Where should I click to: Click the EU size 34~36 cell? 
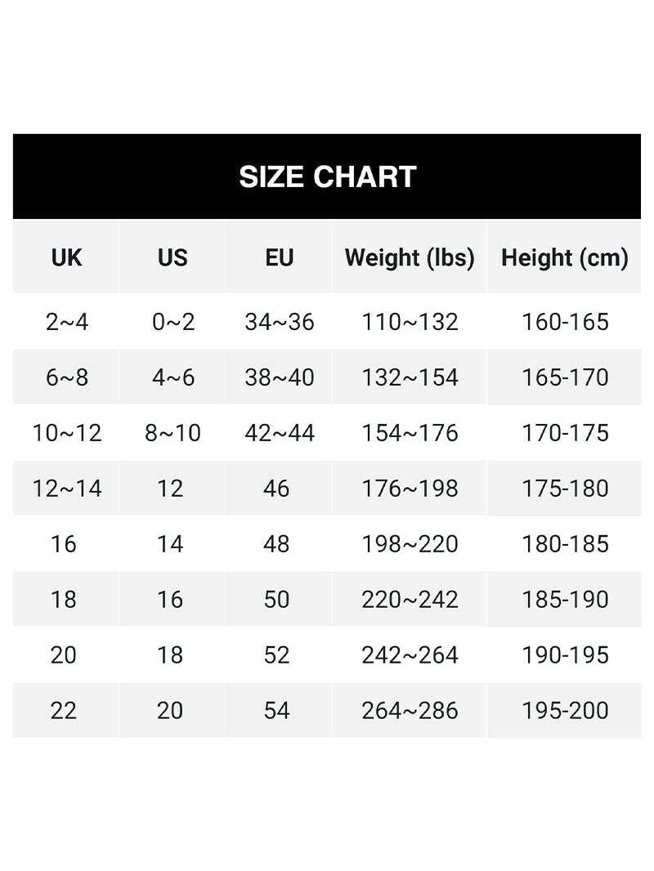(x=279, y=322)
